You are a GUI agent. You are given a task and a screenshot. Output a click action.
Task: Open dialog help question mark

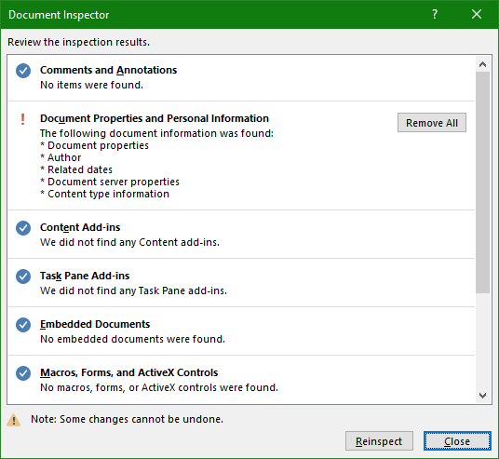pyautogui.click(x=435, y=14)
